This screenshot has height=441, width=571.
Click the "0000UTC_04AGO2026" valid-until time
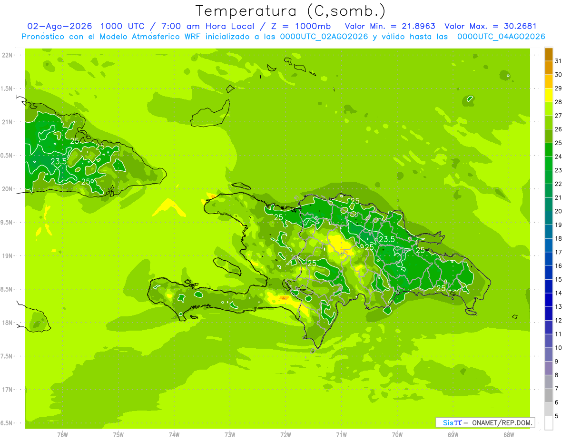(x=501, y=37)
